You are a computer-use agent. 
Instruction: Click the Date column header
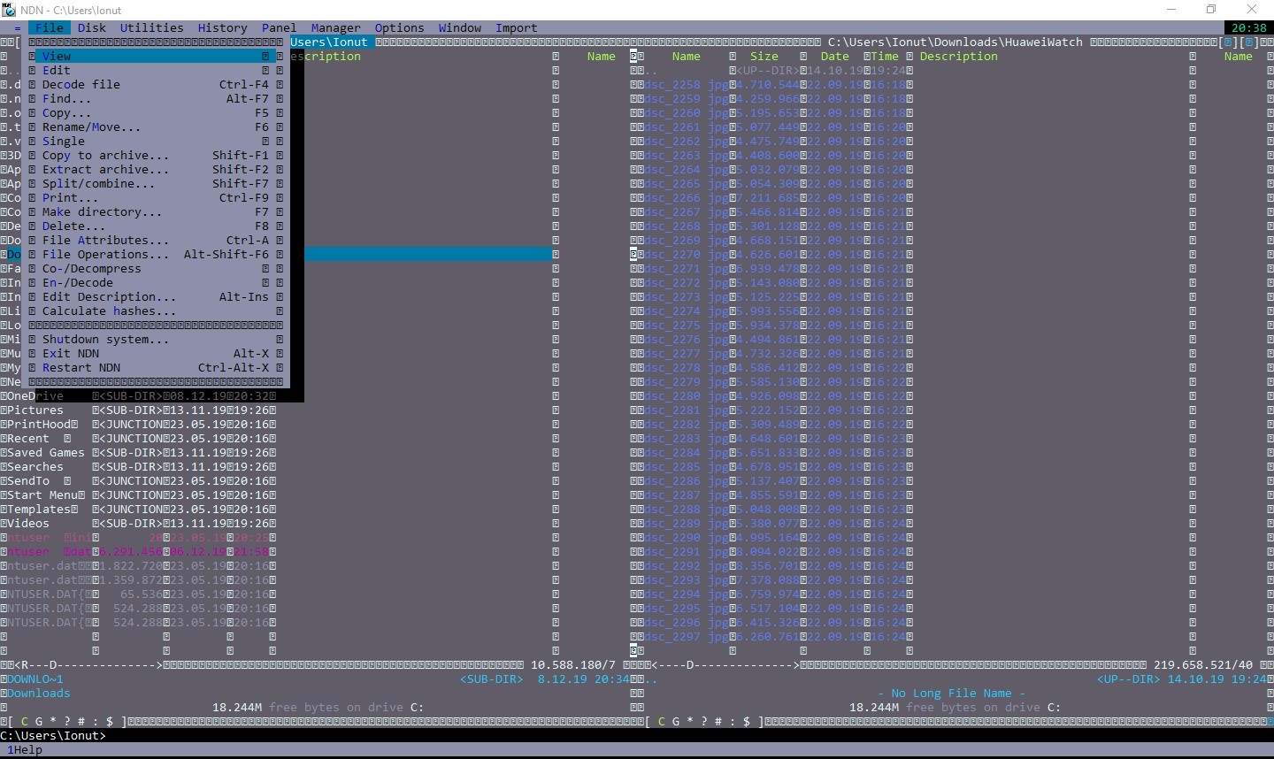click(835, 56)
